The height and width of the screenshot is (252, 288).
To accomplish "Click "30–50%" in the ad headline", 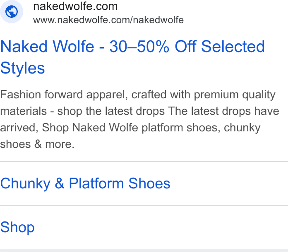I will click(x=139, y=46).
